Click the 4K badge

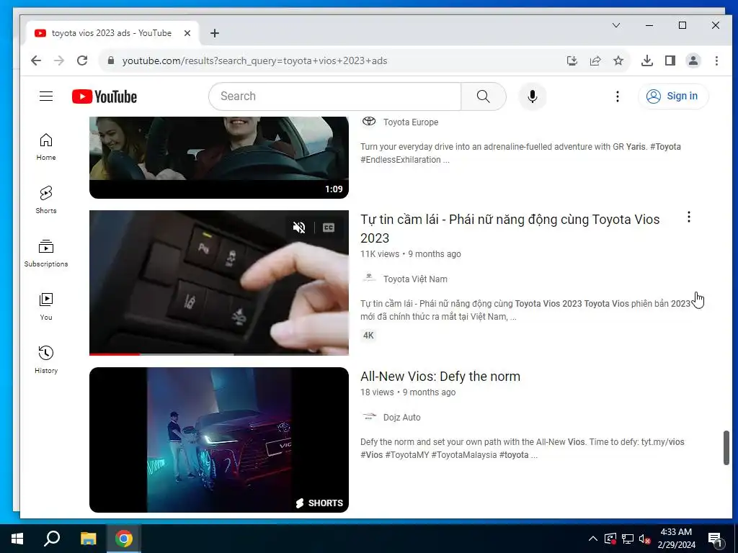[368, 336]
